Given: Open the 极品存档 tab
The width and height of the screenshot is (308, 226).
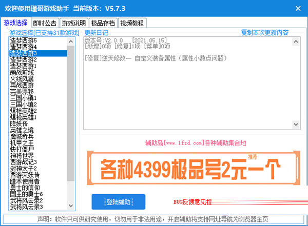Looking at the screenshot, I should coord(103,23).
